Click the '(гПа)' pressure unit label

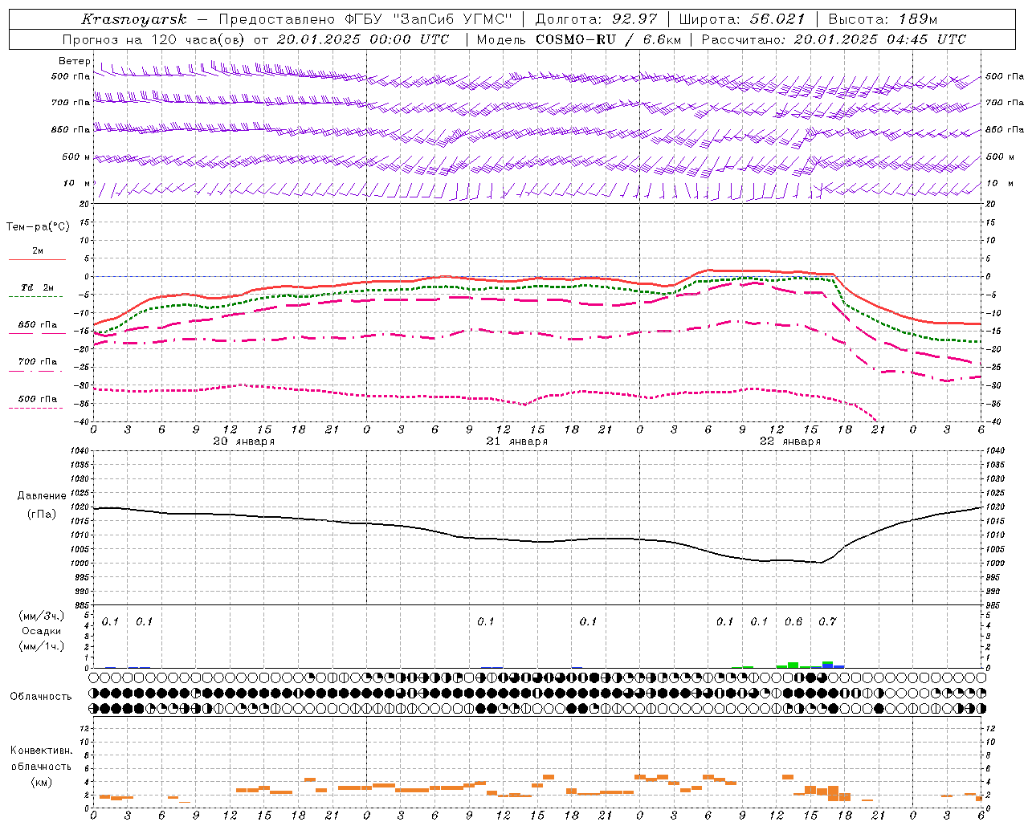(x=42, y=515)
